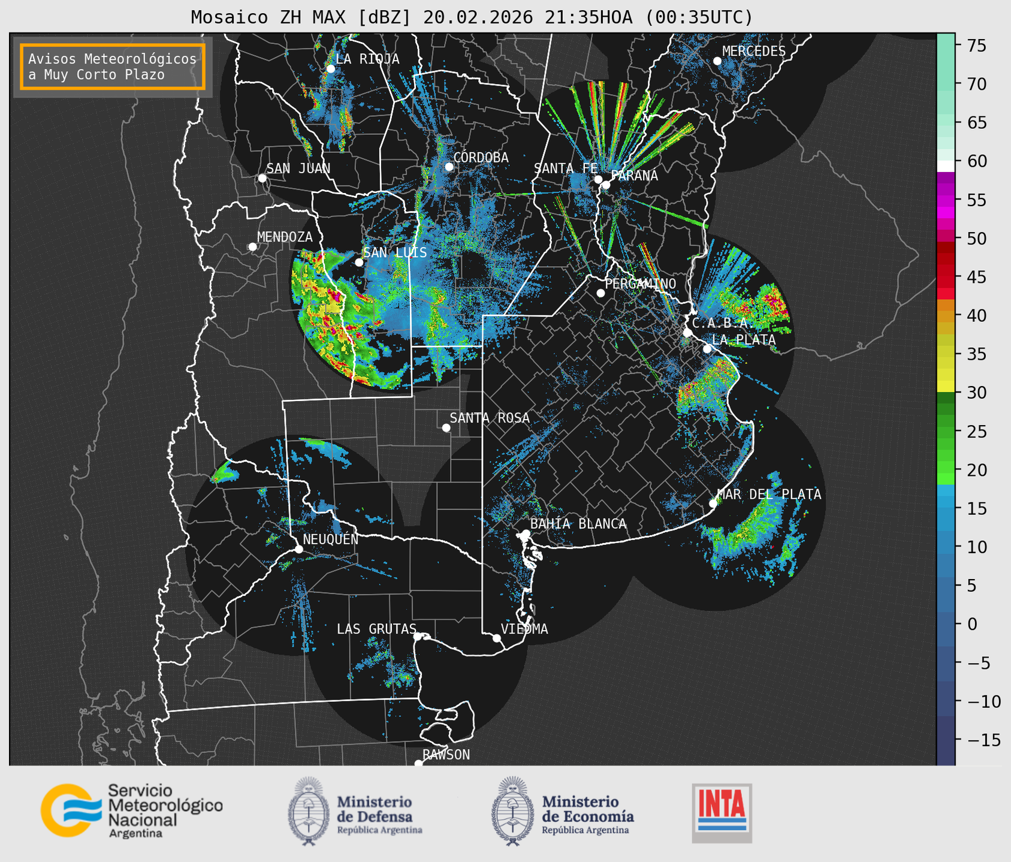Open the Avisos Meteorológicos a Muy Corto Plazo box
Screen dimensions: 1011x862
coord(113,67)
